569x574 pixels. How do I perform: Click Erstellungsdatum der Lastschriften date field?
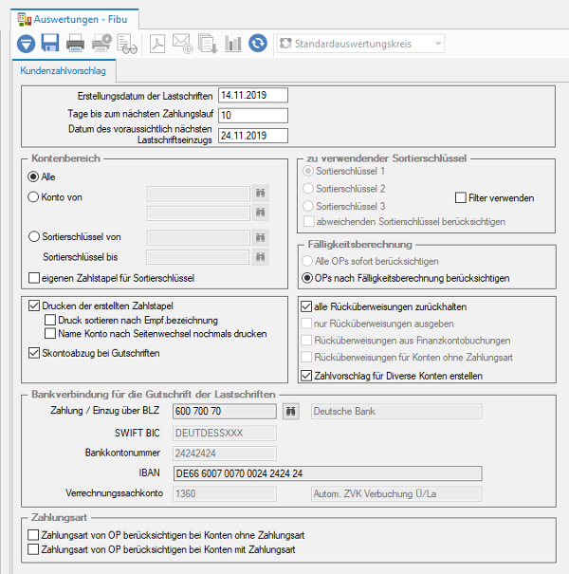click(x=253, y=95)
